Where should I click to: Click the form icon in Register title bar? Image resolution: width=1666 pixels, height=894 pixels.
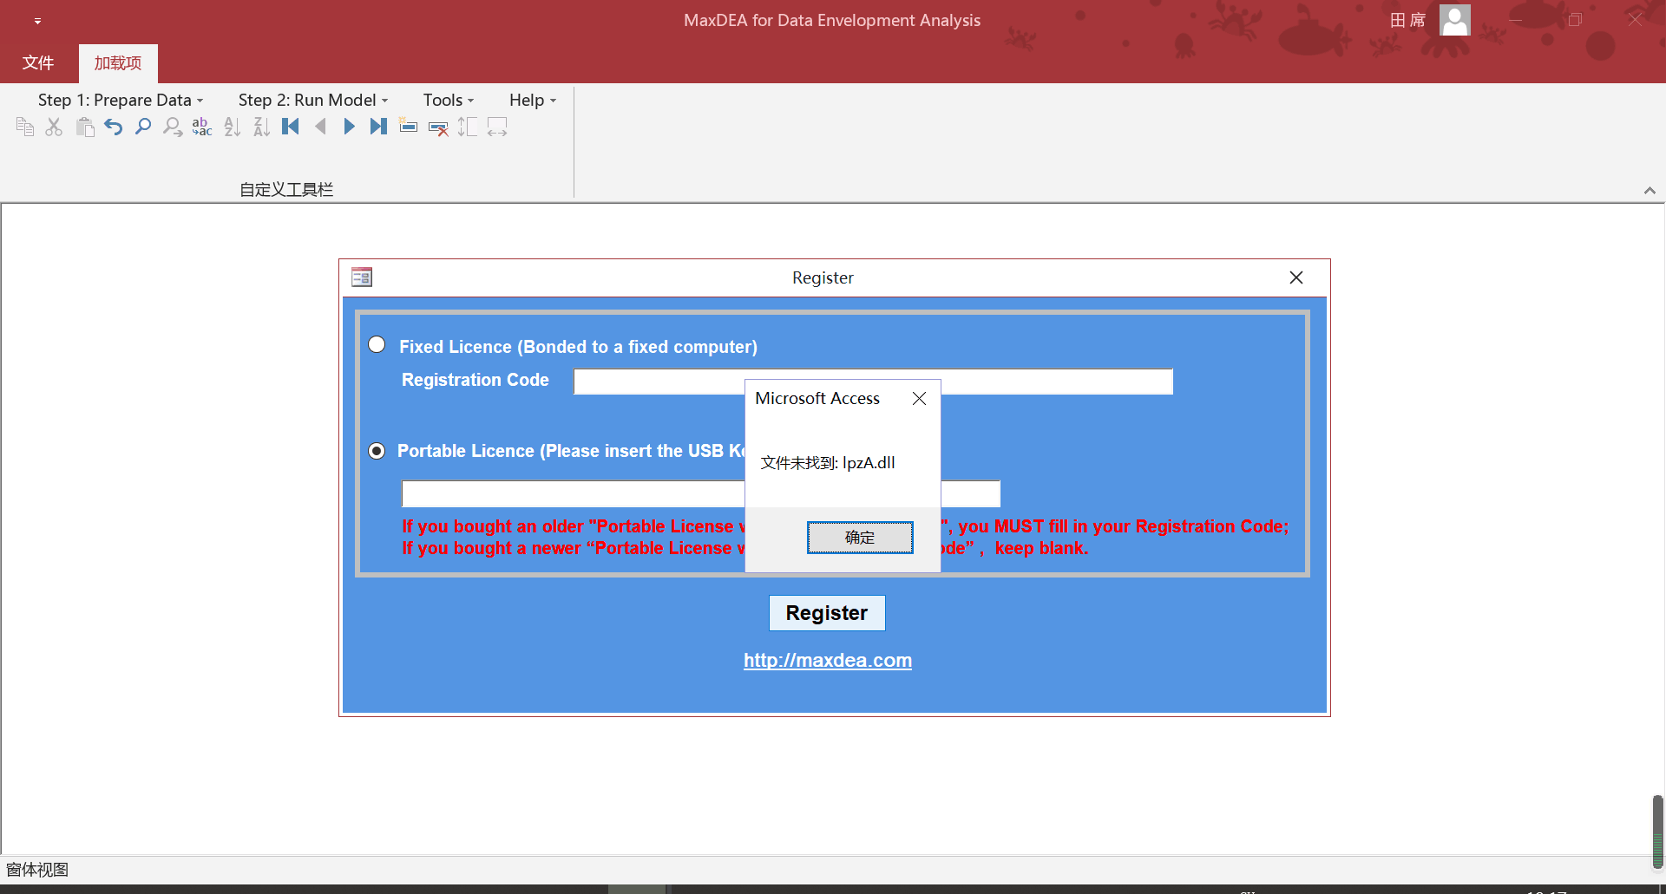click(362, 277)
